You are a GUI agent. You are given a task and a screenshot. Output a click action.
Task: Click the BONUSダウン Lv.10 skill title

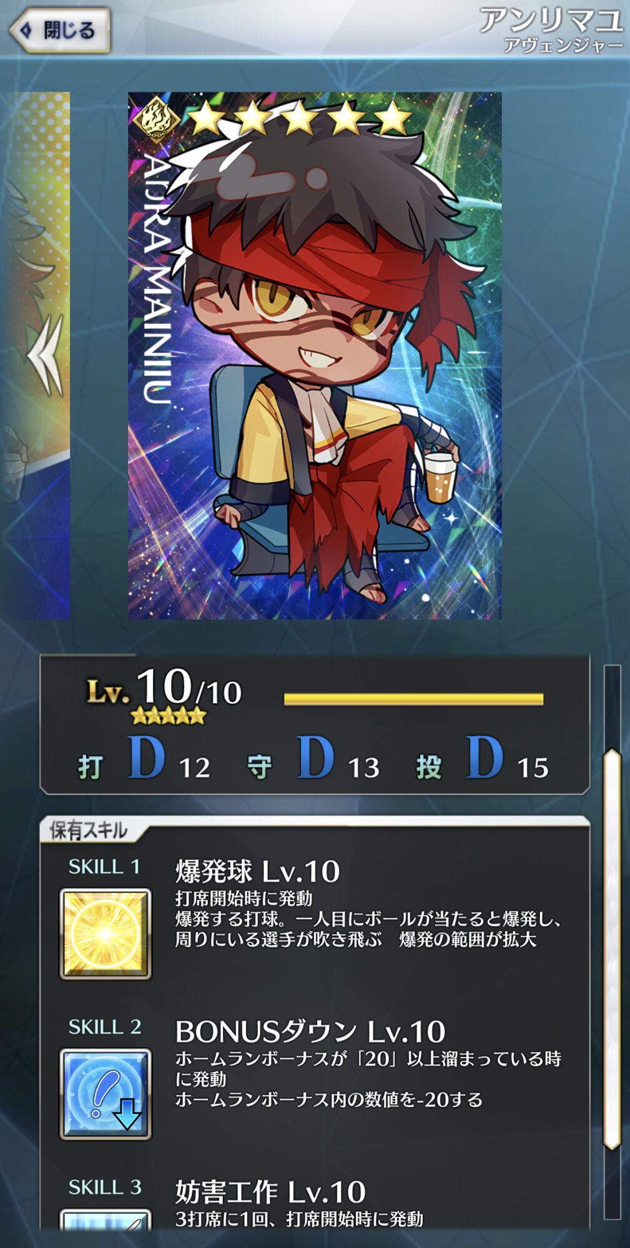click(x=310, y=1031)
